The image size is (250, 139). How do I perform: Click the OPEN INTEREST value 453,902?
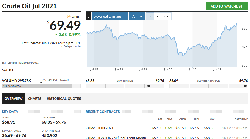point(49,136)
